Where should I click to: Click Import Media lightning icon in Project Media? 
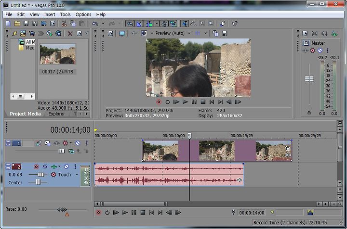click(x=14, y=33)
